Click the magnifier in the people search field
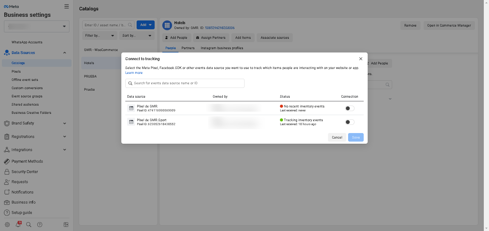 coord(388,85)
